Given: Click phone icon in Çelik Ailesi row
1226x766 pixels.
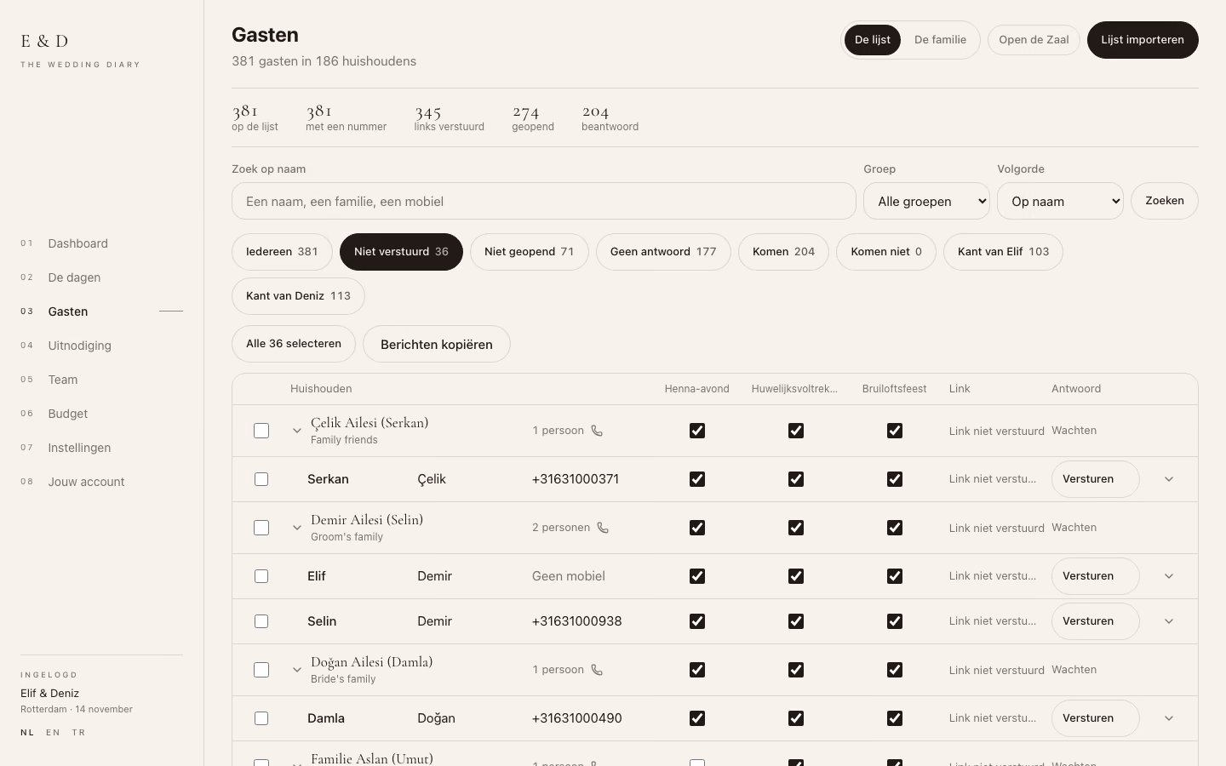Looking at the screenshot, I should (x=597, y=431).
